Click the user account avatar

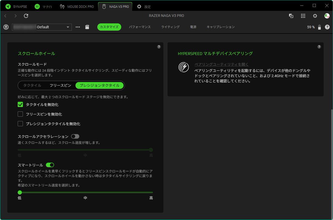pyautogui.click(x=327, y=16)
